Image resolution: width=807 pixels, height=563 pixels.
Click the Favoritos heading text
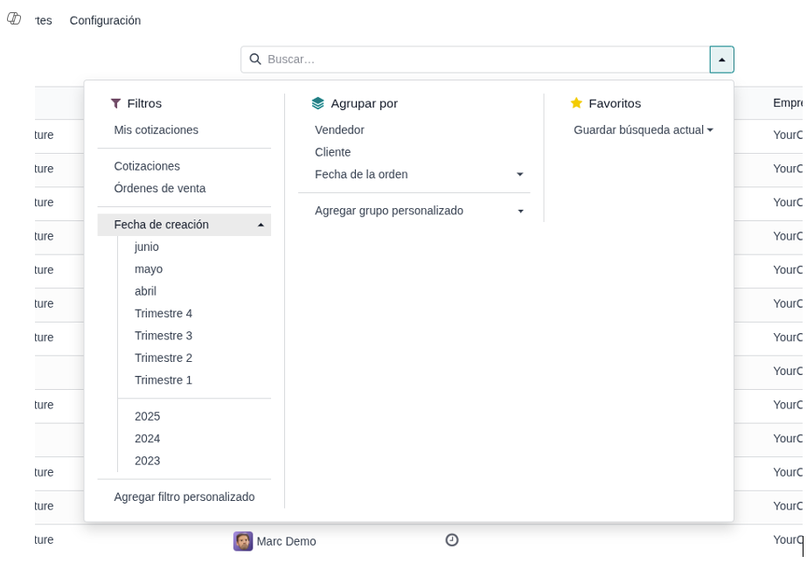615,103
